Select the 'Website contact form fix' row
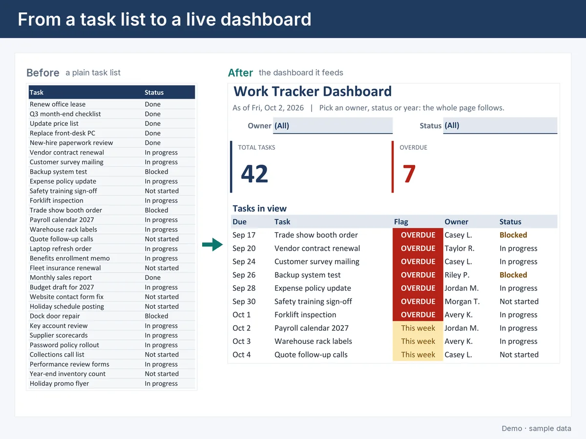The width and height of the screenshot is (586, 439). (x=111, y=297)
